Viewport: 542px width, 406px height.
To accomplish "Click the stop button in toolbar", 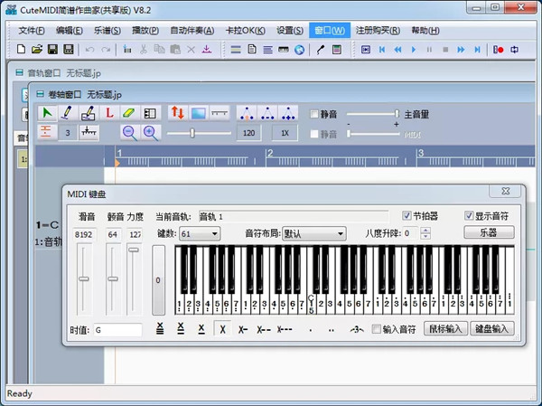I will (445, 50).
